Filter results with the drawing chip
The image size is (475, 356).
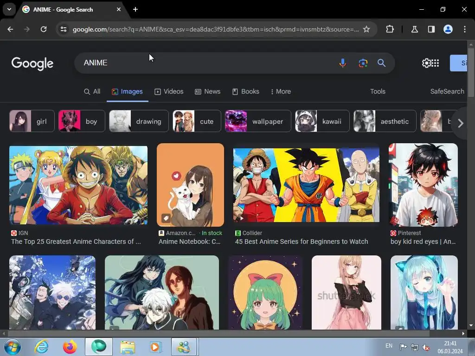[139, 121]
